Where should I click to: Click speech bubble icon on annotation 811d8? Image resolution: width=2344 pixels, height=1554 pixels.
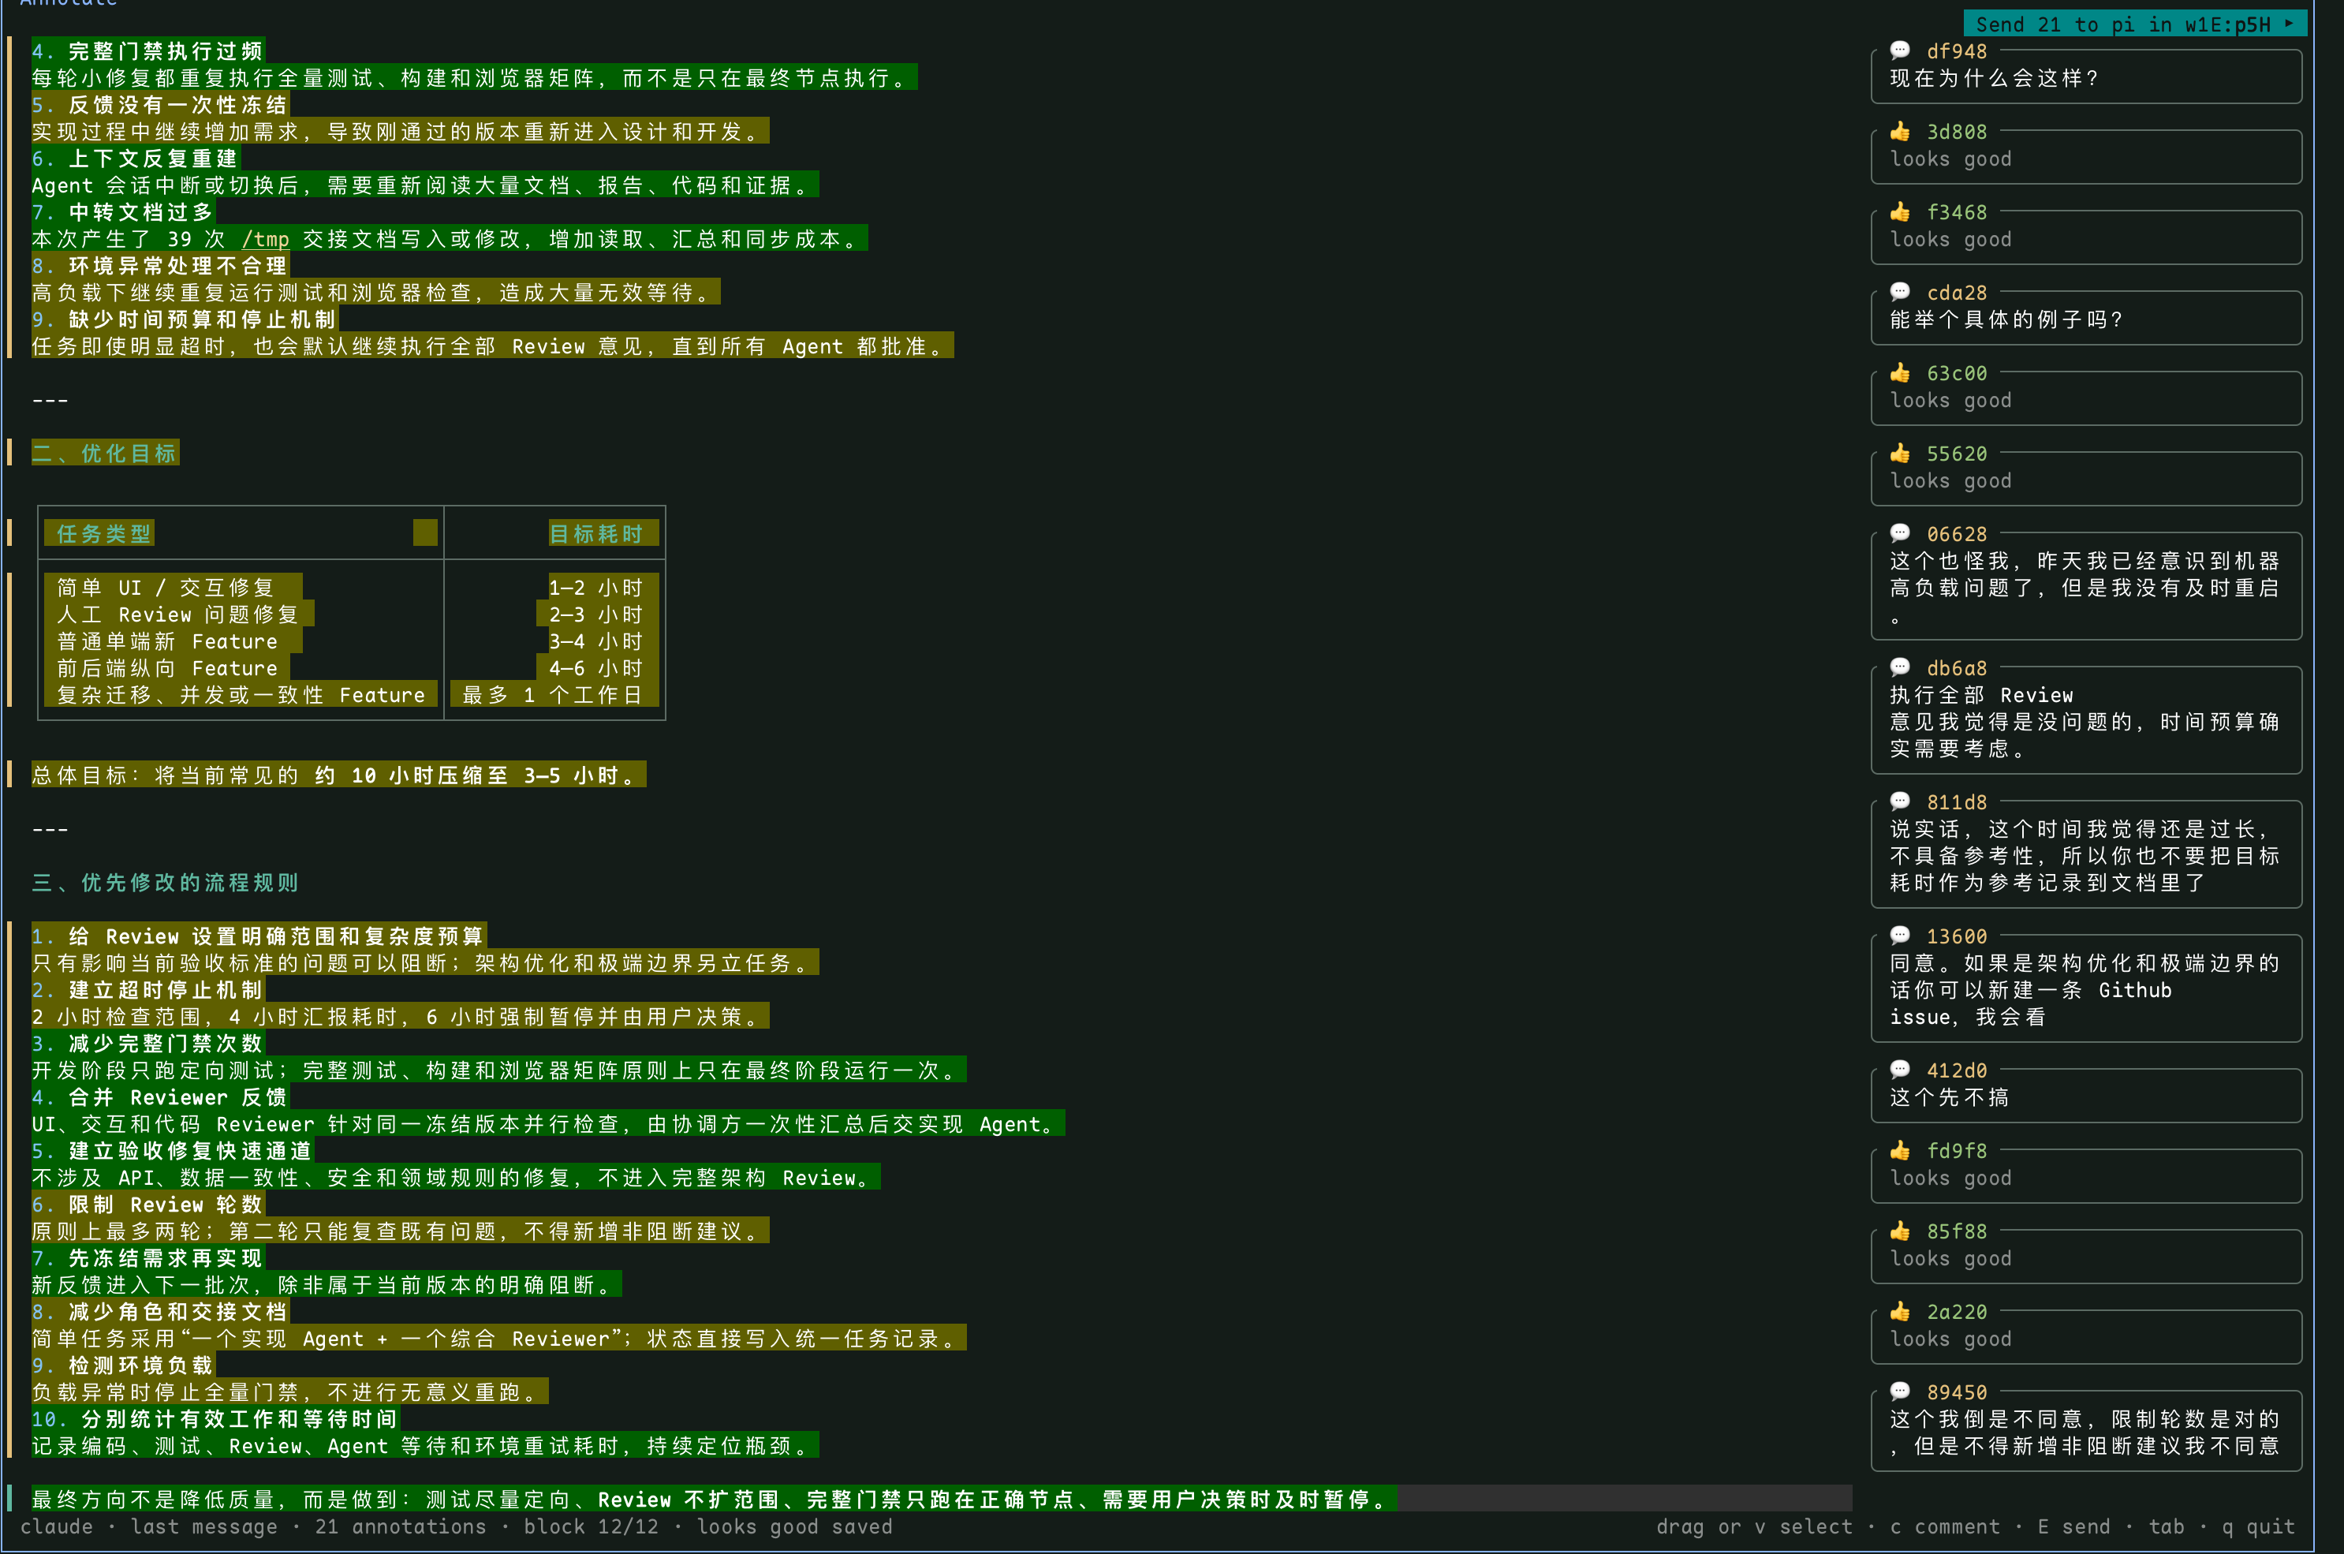(x=1899, y=801)
